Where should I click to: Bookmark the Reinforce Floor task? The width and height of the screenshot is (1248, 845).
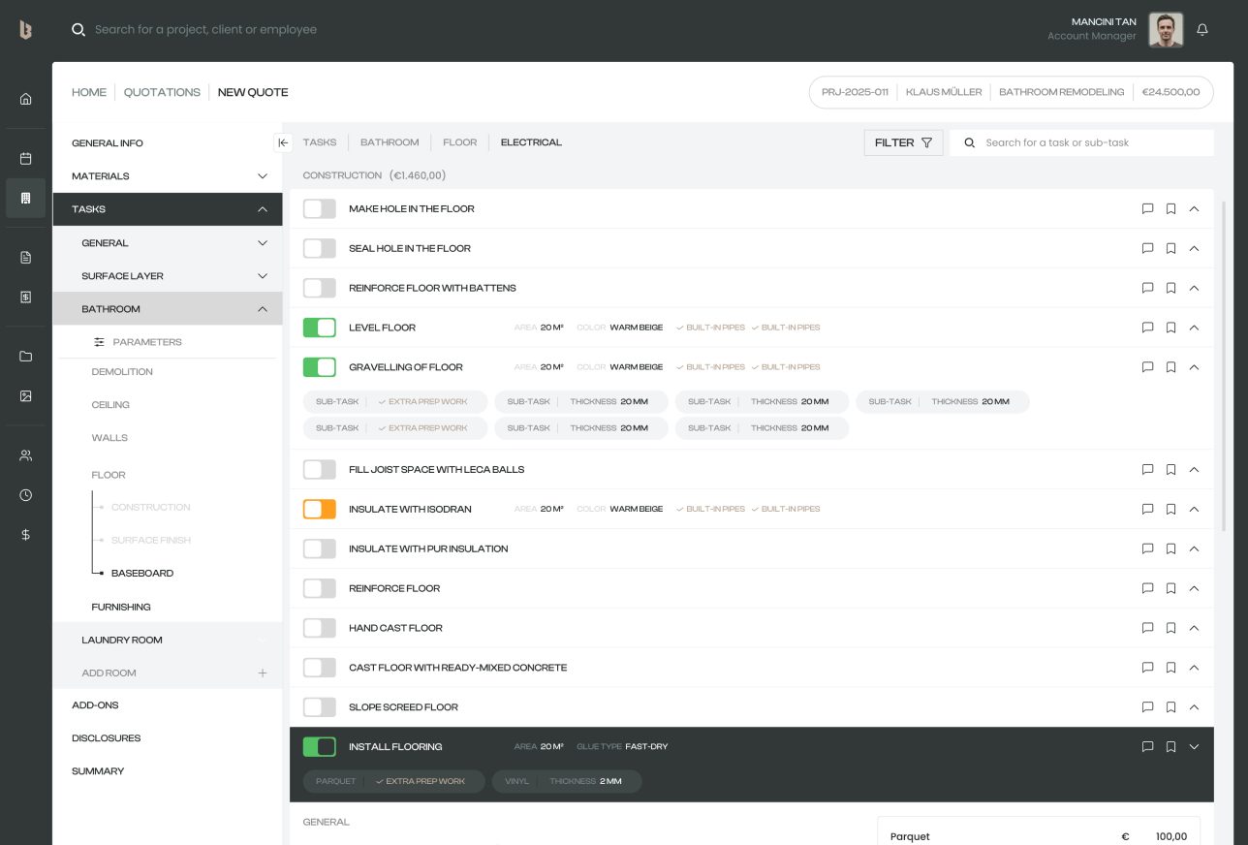pos(1170,588)
